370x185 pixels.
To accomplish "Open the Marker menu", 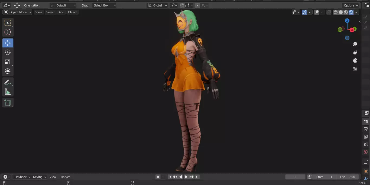I will (65, 177).
